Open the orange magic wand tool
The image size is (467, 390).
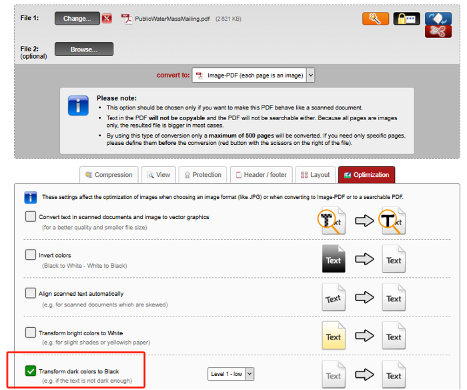(x=375, y=19)
